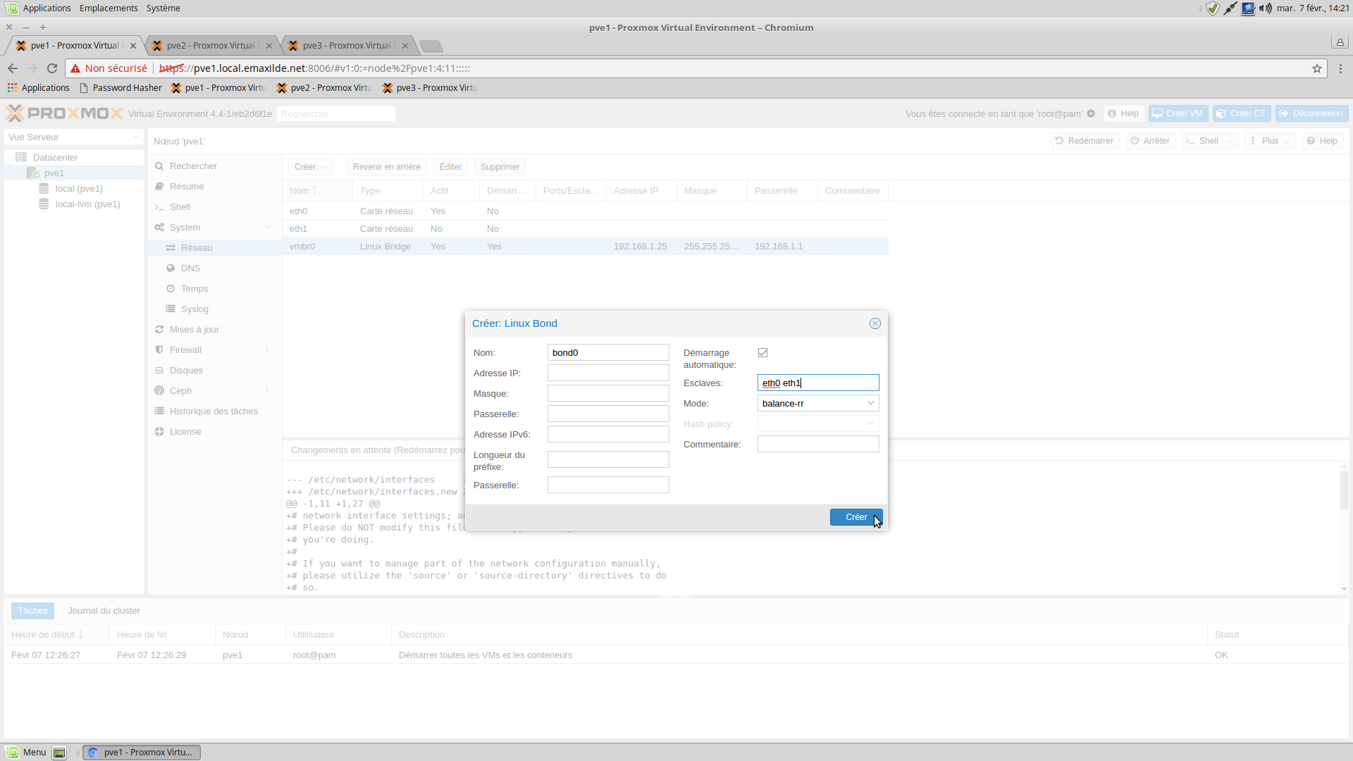Viewport: 1353px width, 761px height.
Task: Click Redémarrer node button
Action: pyautogui.click(x=1085, y=141)
